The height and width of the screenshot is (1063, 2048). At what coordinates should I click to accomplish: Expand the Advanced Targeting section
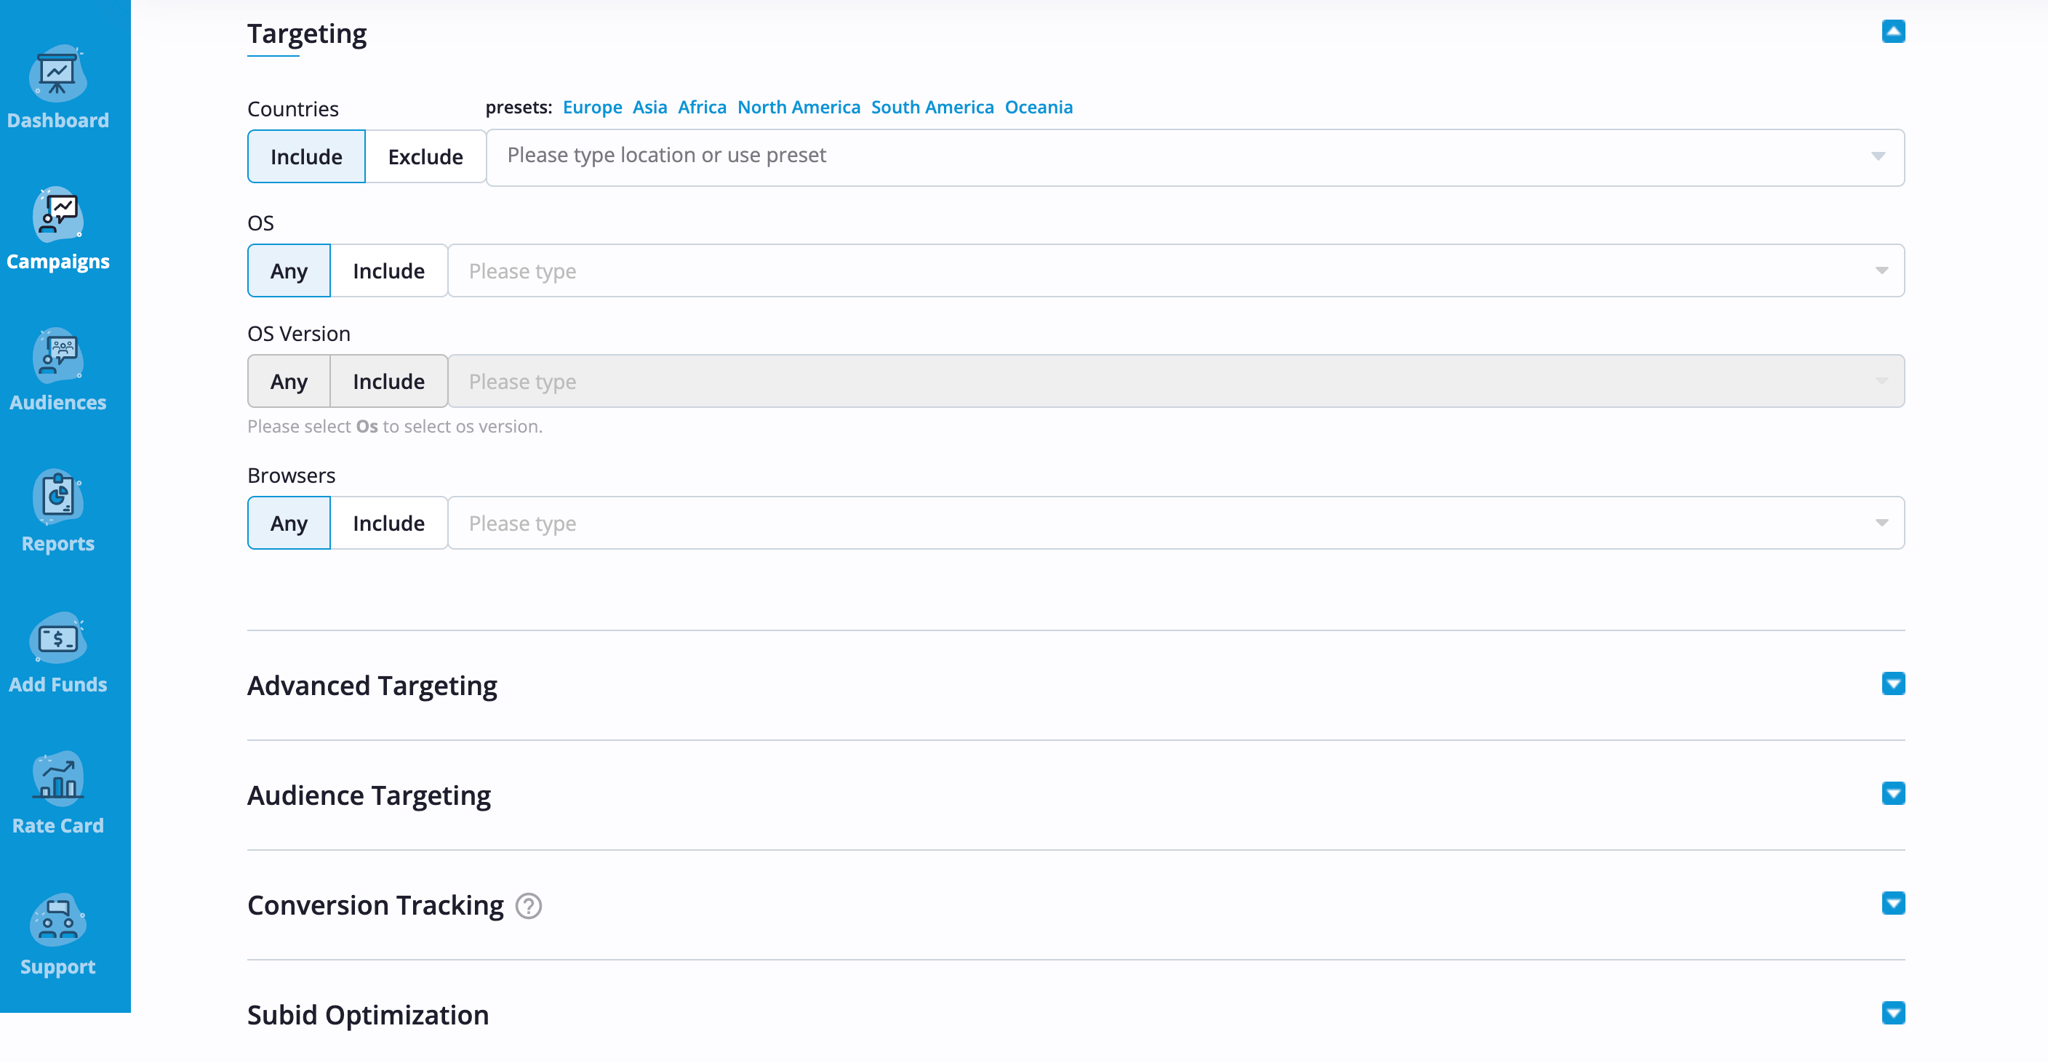pyautogui.click(x=1893, y=683)
